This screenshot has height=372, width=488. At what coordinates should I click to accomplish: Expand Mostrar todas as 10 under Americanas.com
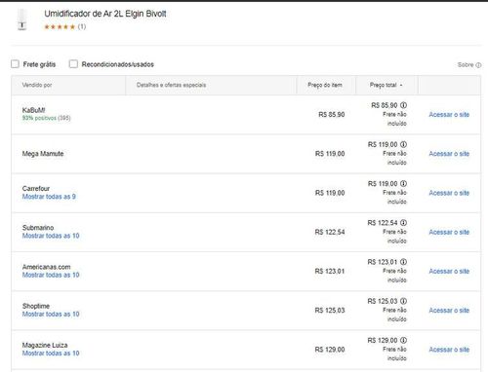pyautogui.click(x=51, y=276)
